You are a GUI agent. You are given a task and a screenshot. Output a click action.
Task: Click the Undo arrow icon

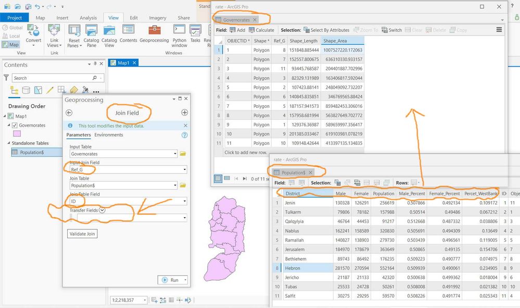click(x=37, y=6)
